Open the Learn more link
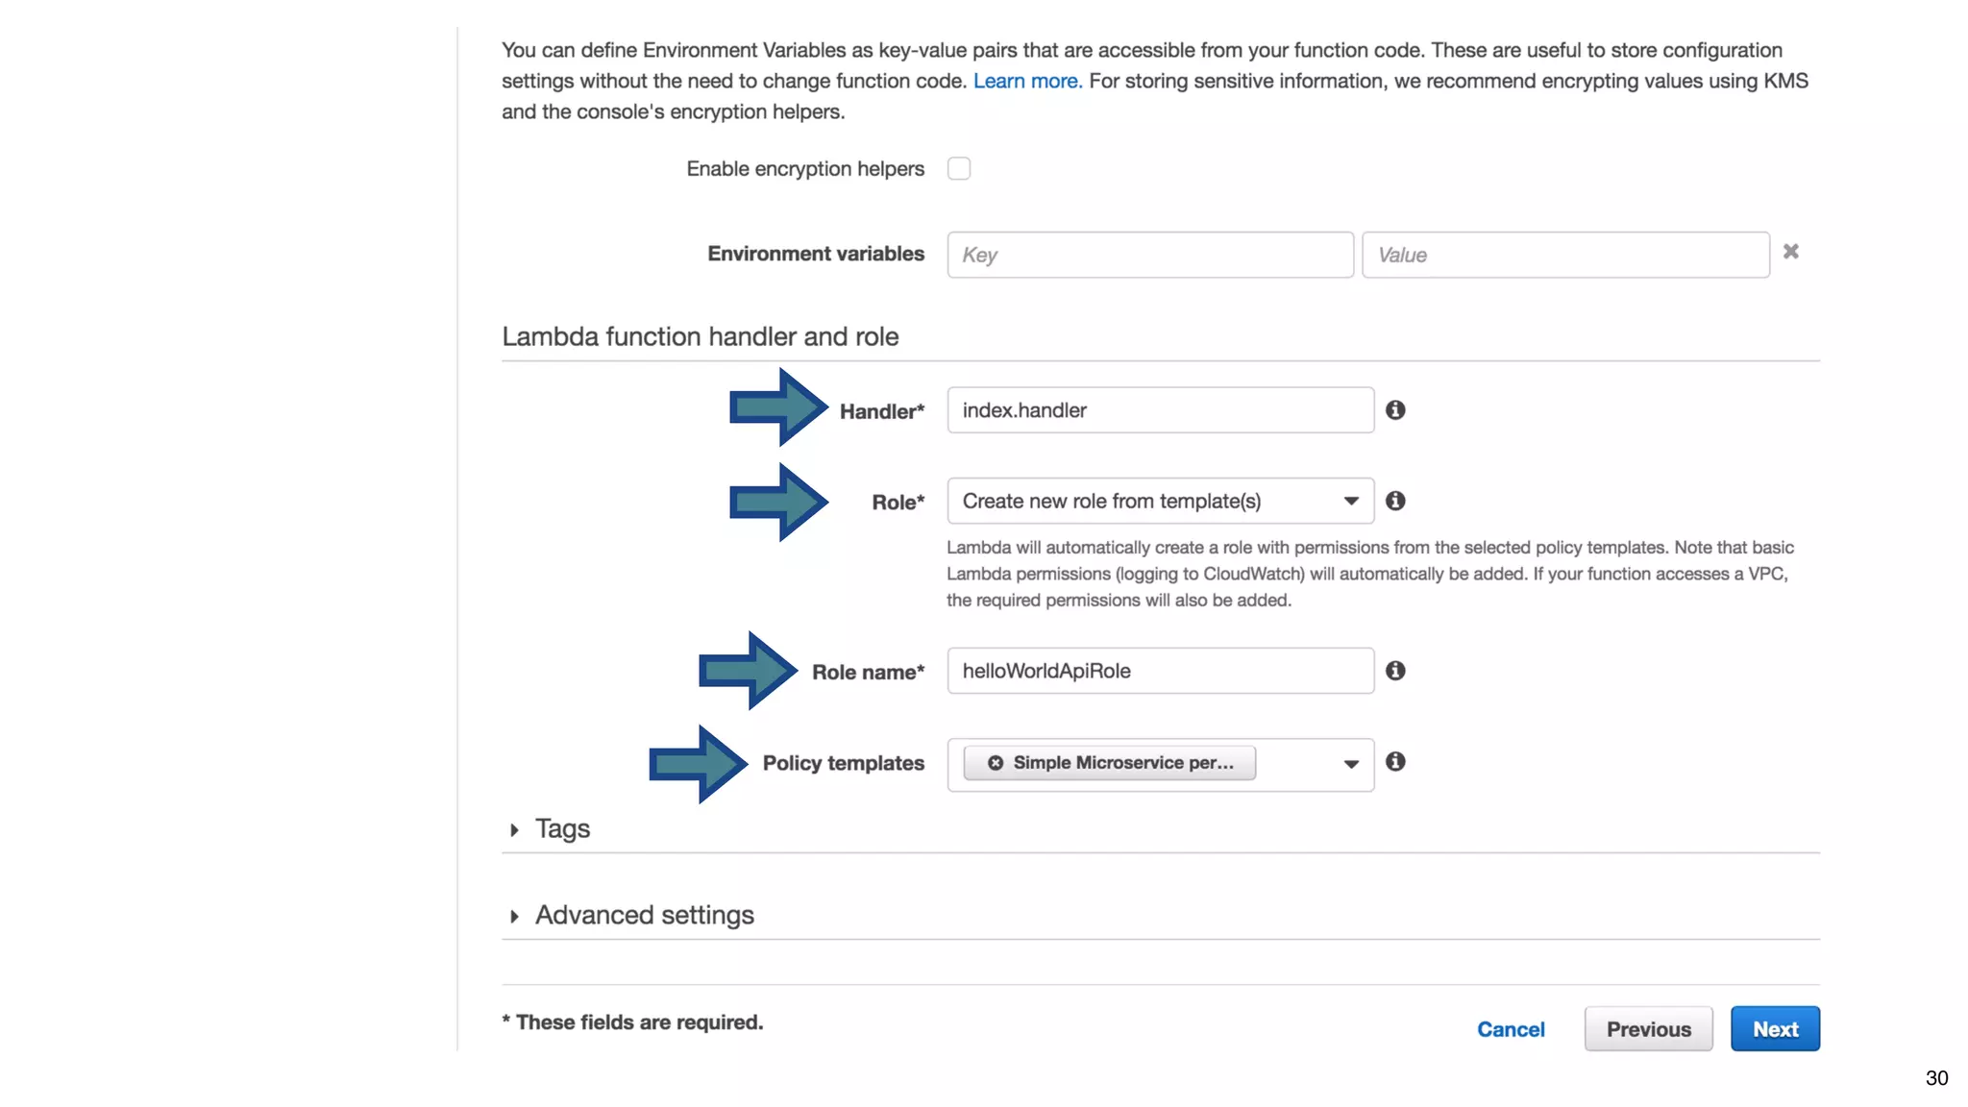The height and width of the screenshot is (1107, 1968). pyautogui.click(x=1027, y=81)
